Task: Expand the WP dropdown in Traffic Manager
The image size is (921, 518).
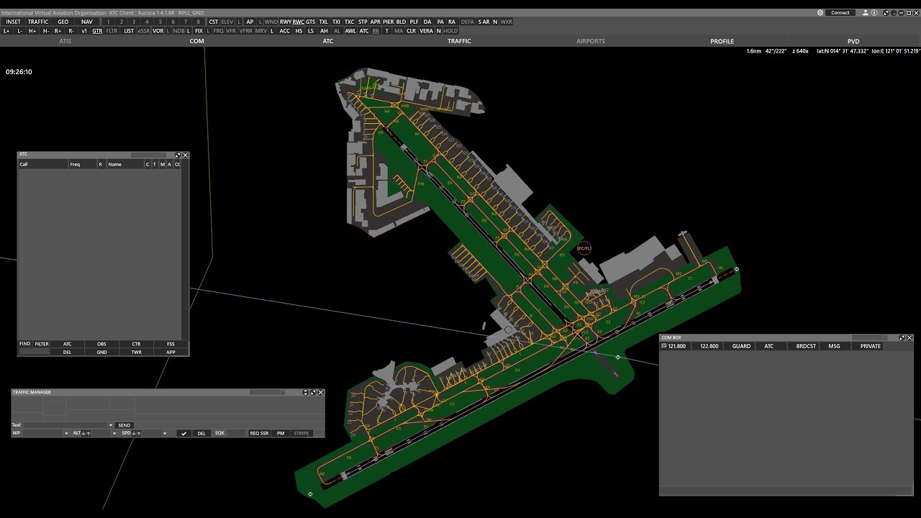Action: [x=66, y=434]
